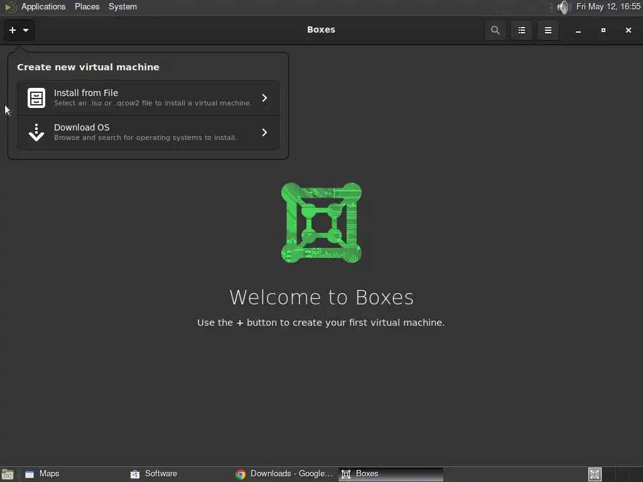The width and height of the screenshot is (643, 482).
Task: Click the date and time clock
Action: click(608, 6)
